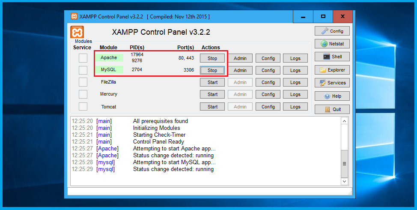Start the Tomcat module
The height and width of the screenshot is (210, 417).
[x=212, y=106]
